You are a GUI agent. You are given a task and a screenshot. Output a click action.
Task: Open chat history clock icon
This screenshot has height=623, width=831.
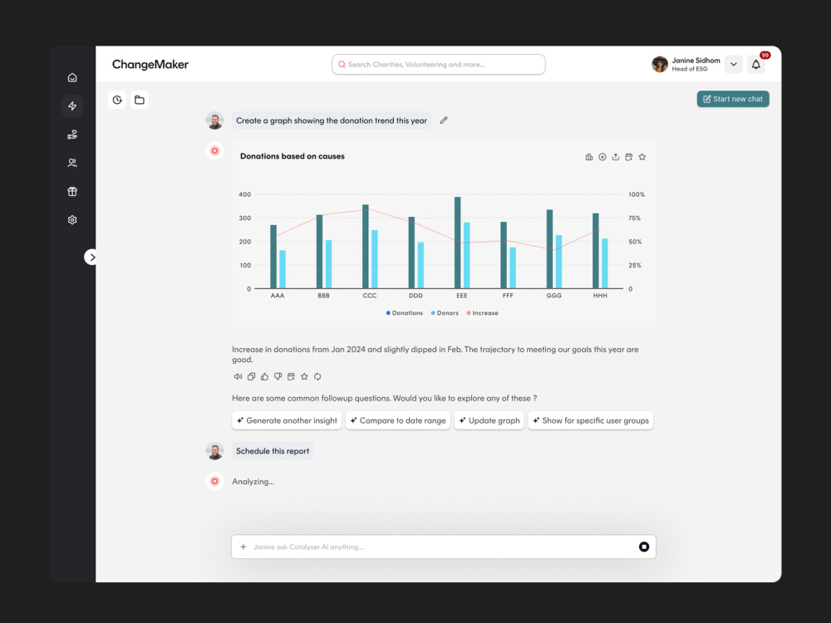117,100
